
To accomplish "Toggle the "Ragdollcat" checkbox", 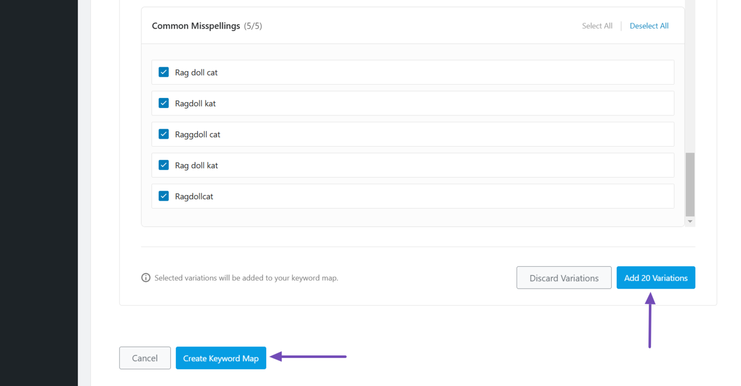I will pyautogui.click(x=164, y=196).
